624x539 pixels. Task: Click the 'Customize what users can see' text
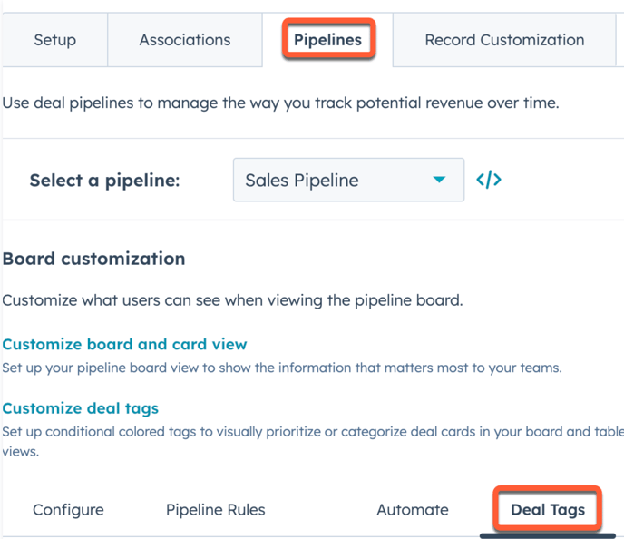232,300
